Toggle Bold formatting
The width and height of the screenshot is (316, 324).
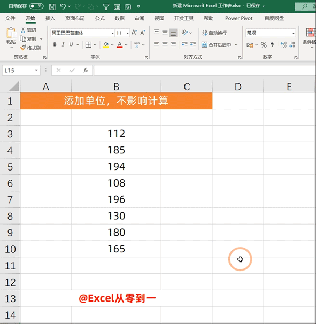coord(55,44)
